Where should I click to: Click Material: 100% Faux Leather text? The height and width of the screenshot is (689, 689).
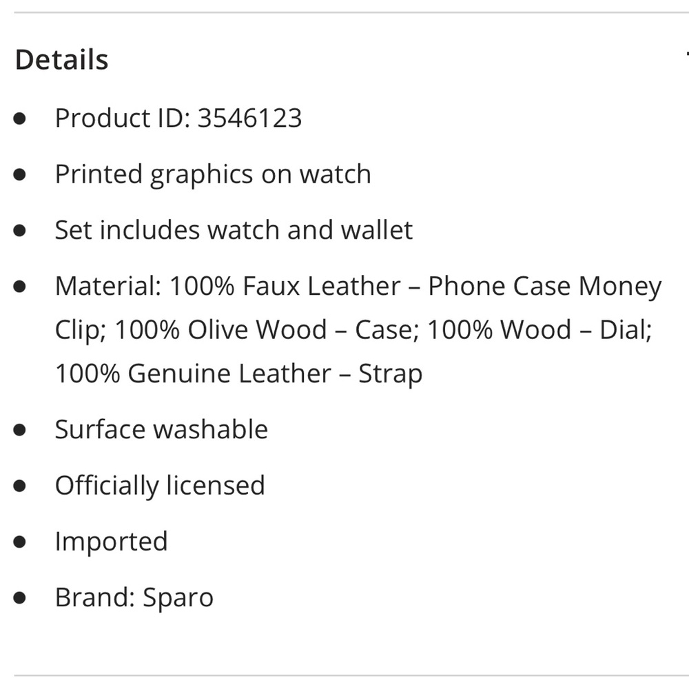tap(228, 286)
